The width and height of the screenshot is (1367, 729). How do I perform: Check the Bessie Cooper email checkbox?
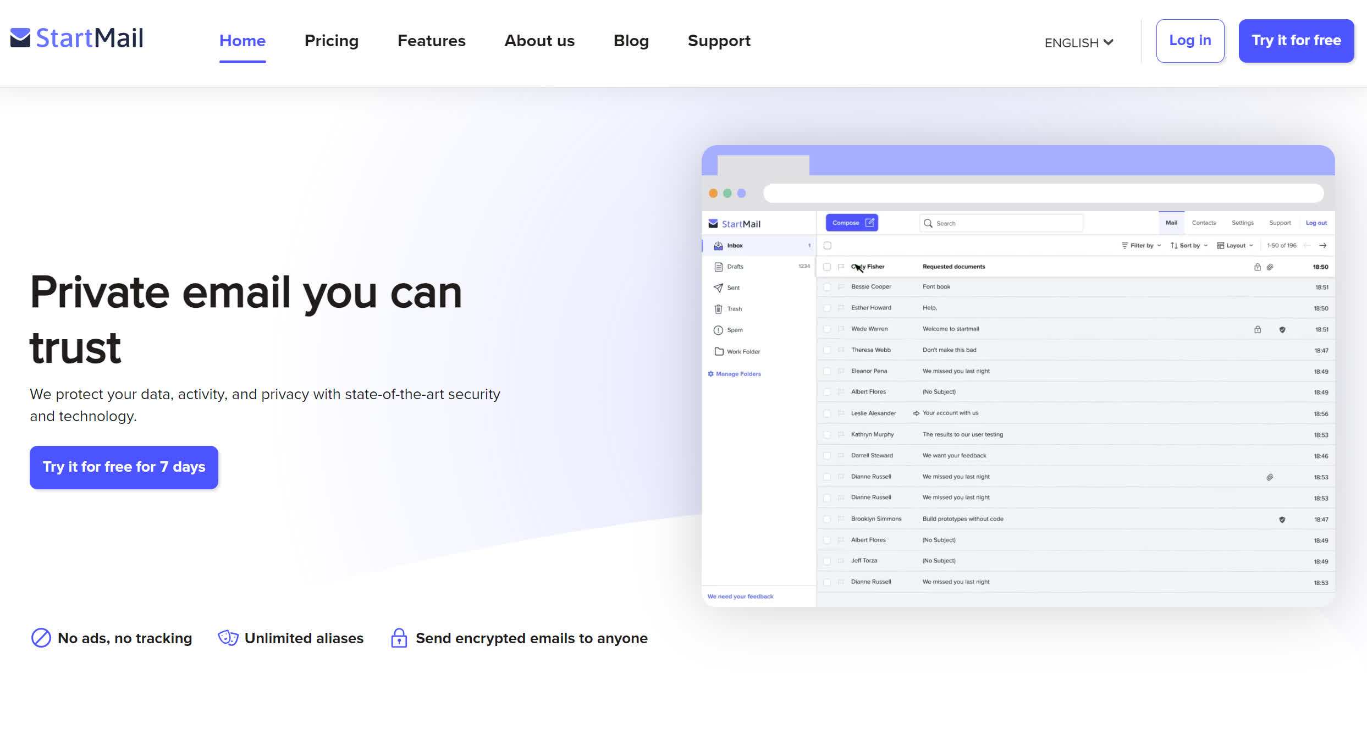pos(827,287)
